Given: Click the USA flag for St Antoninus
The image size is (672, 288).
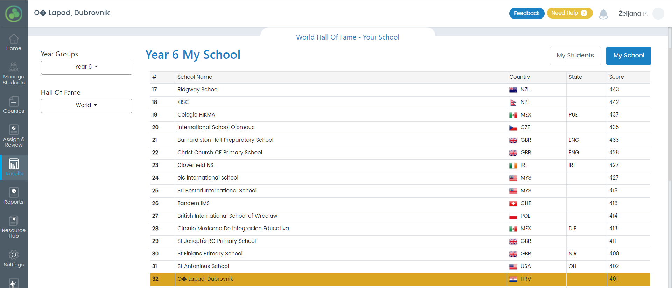Looking at the screenshot, I should [513, 267].
